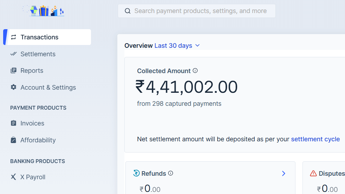Click the Invoices clipboard icon

[13, 123]
